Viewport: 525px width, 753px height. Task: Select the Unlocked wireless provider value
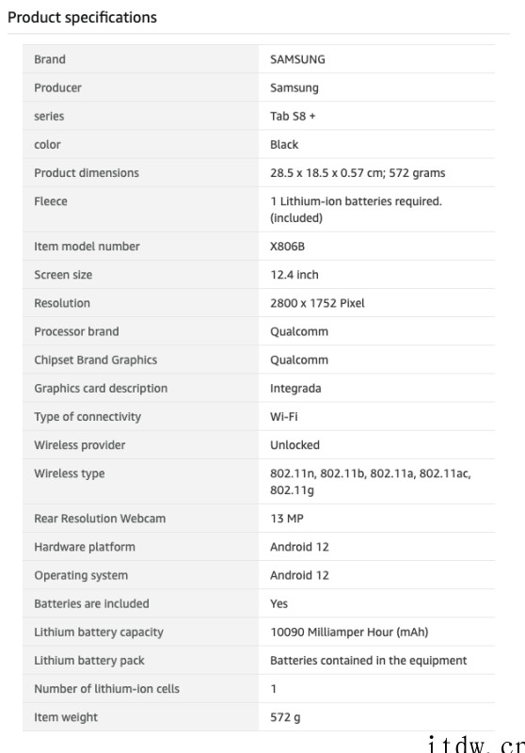click(x=294, y=445)
